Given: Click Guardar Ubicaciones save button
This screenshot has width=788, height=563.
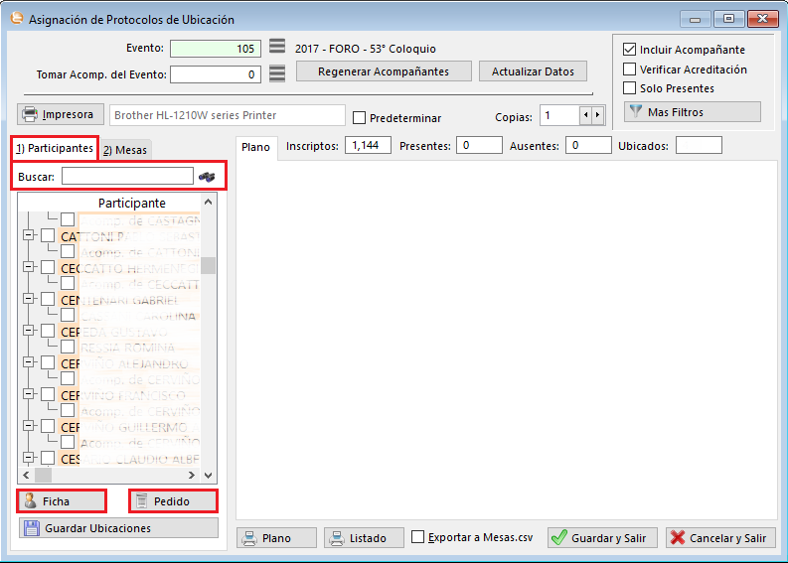Looking at the screenshot, I should [x=117, y=528].
